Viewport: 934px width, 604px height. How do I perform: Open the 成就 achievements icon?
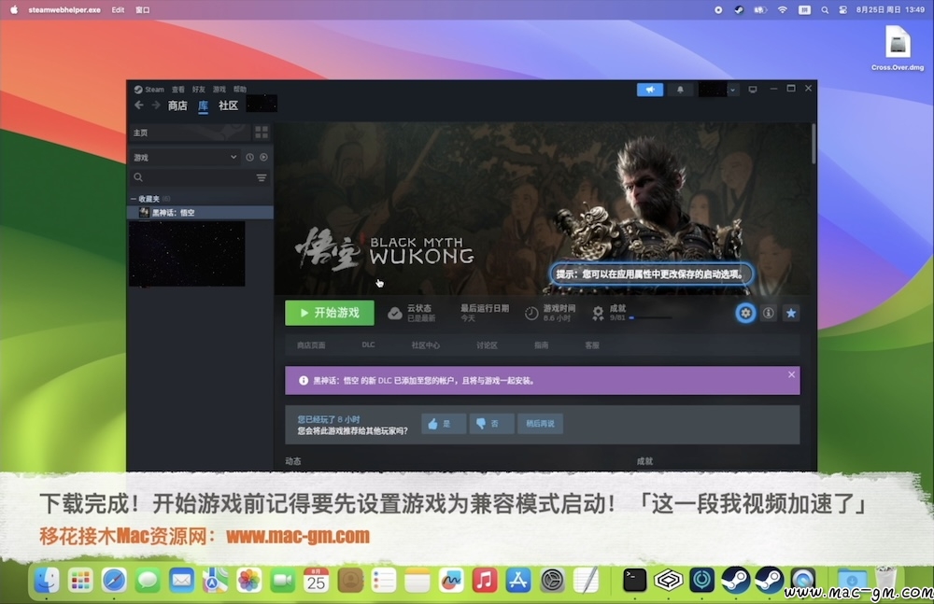598,314
